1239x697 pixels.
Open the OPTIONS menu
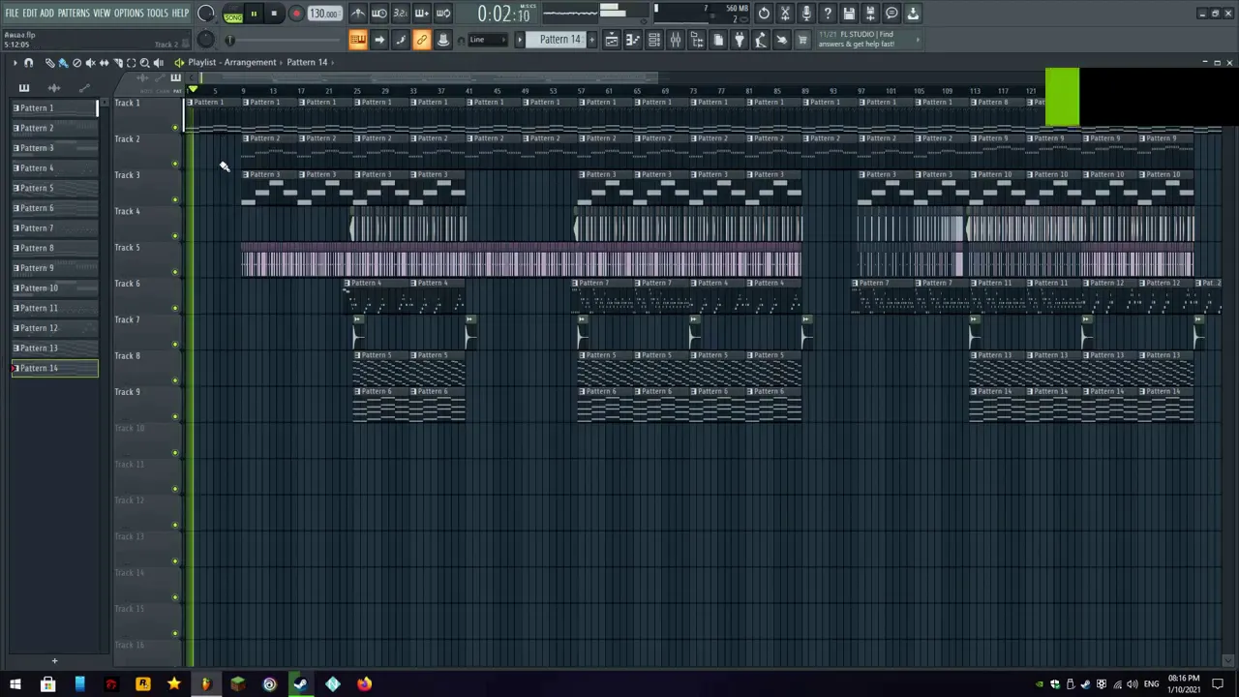pos(129,14)
